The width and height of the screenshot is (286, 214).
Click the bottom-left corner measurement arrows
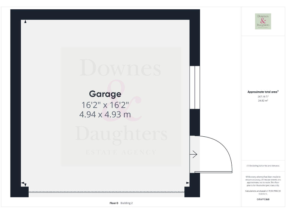(x=24, y=184)
